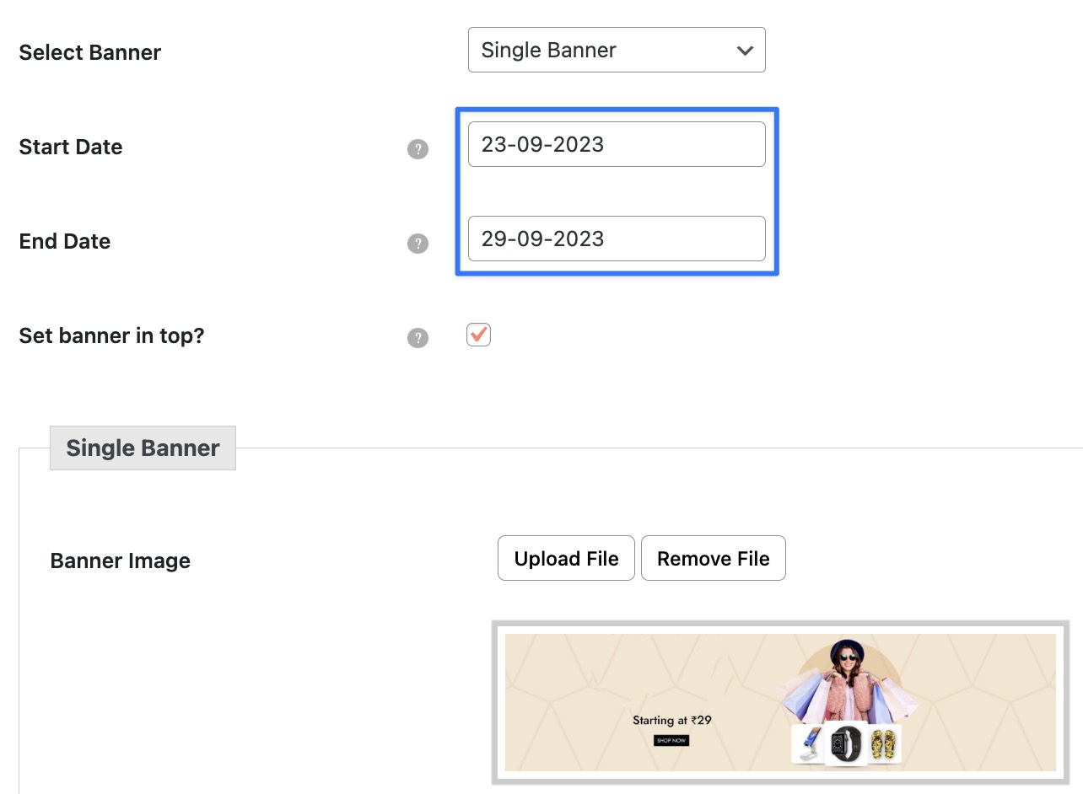Select the Single Banner tab
Screen dimensions: 1083x794
(143, 448)
